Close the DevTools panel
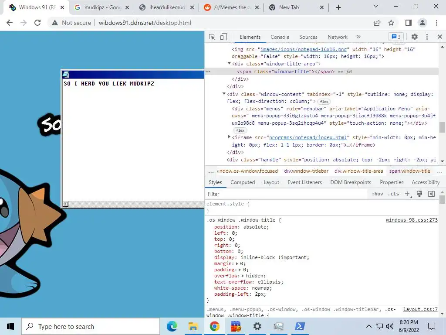 click(x=440, y=37)
